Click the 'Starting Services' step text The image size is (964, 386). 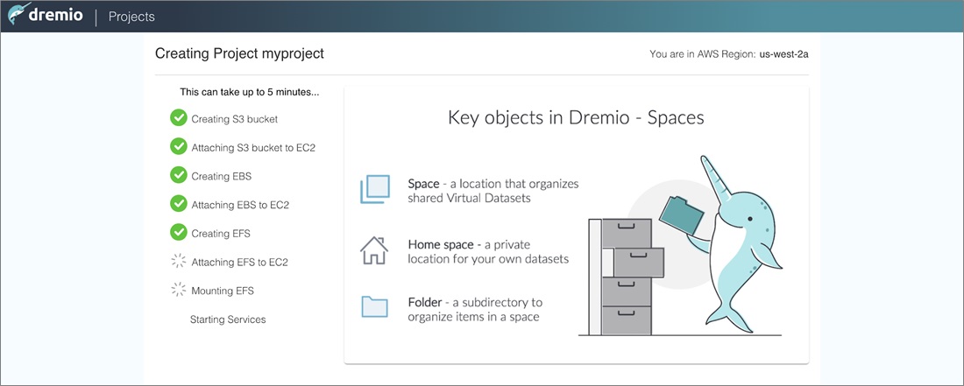pyautogui.click(x=228, y=319)
